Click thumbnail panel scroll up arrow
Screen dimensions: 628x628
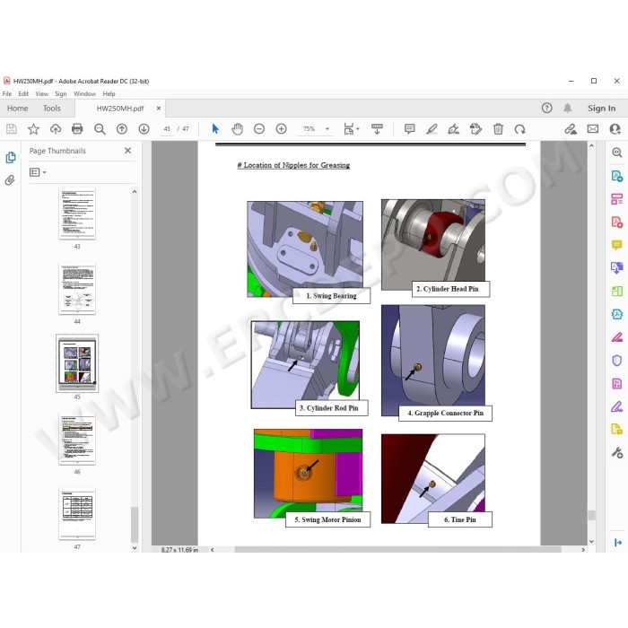135,192
